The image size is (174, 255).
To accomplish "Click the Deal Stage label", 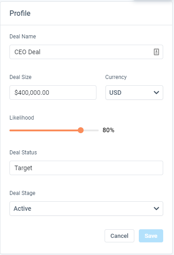I will [x=23, y=193].
